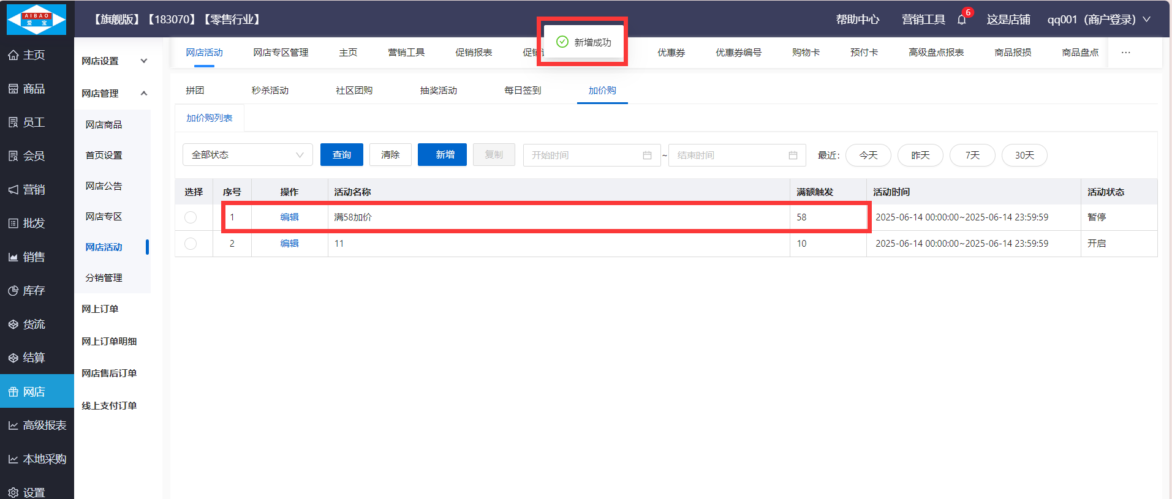Select radio button for activity 11 row
Screen dimensions: 1172x499
[191, 244]
